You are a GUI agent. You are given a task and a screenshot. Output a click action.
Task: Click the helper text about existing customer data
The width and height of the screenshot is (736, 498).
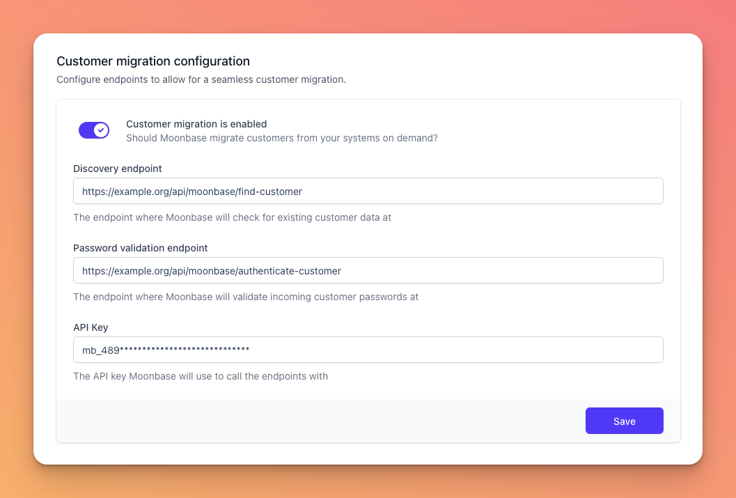(233, 217)
